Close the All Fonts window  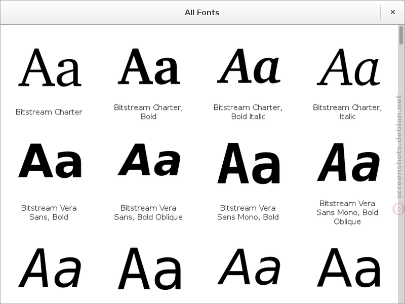[x=393, y=12]
